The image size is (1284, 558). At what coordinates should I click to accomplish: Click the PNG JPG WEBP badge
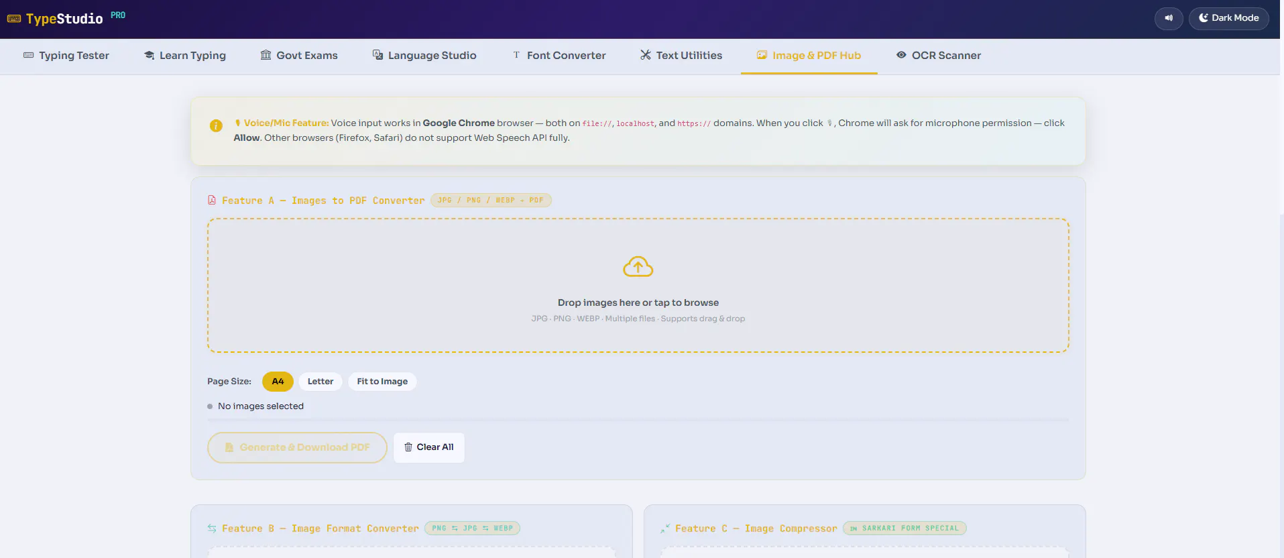472,528
